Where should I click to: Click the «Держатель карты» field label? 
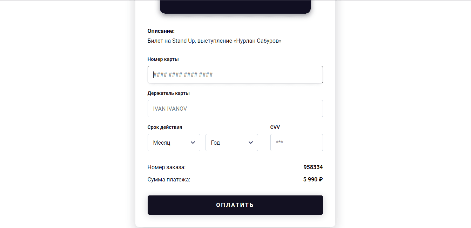click(169, 93)
